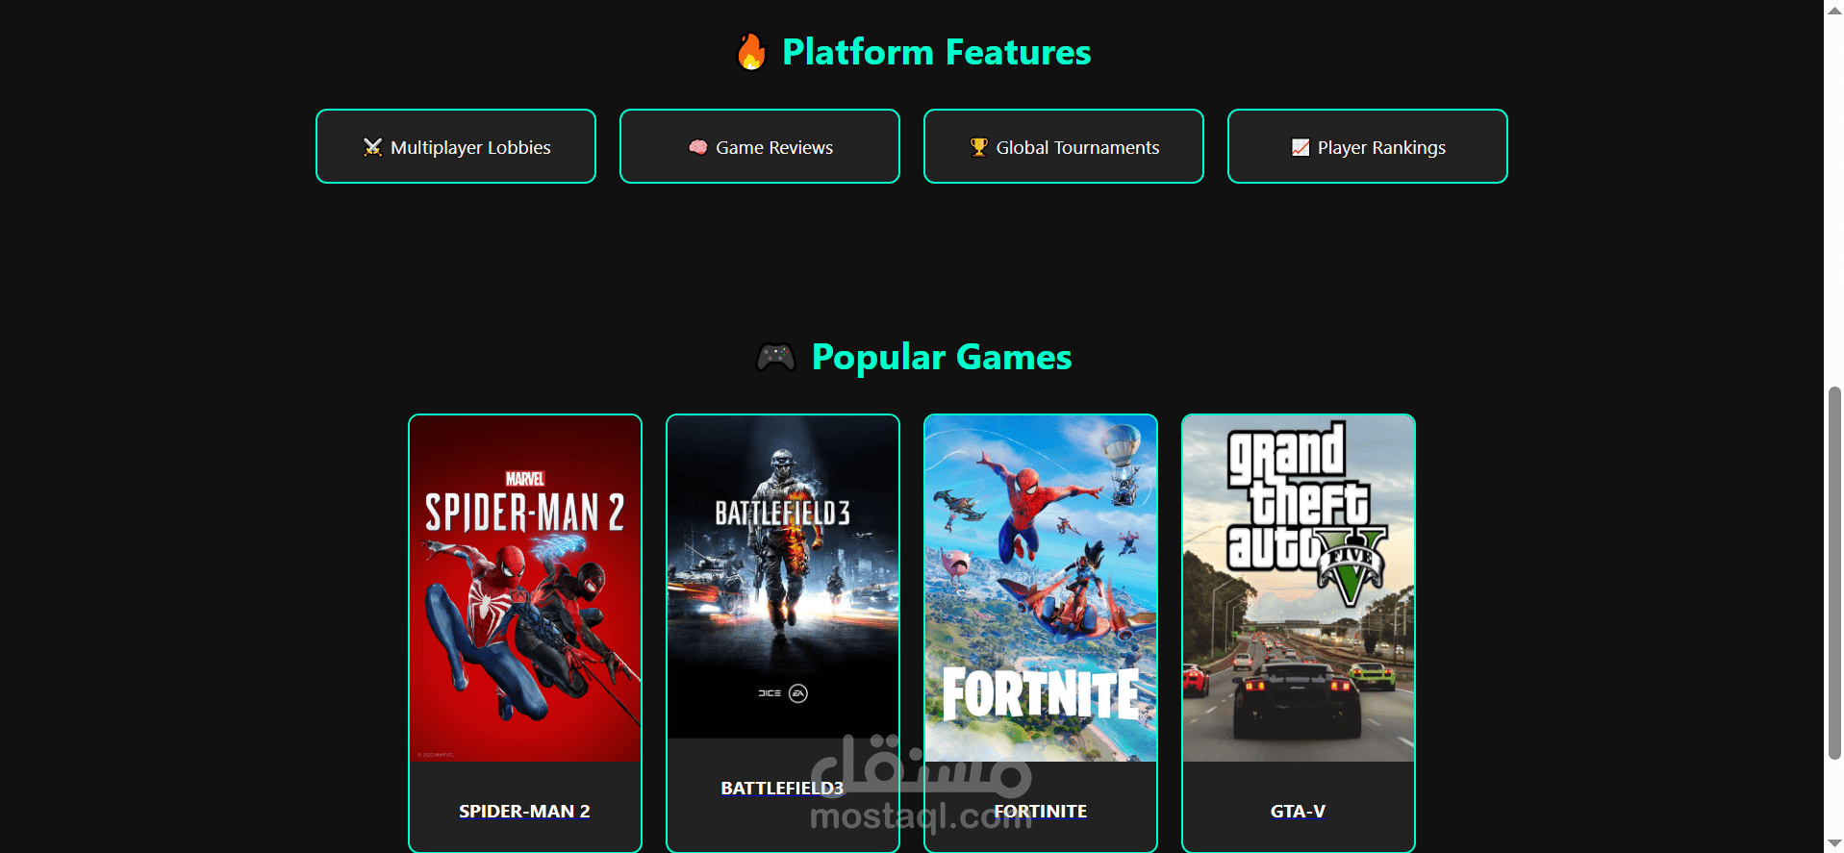This screenshot has width=1844, height=853.
Task: Click the fire icon beside Platform Features
Action: [x=751, y=52]
